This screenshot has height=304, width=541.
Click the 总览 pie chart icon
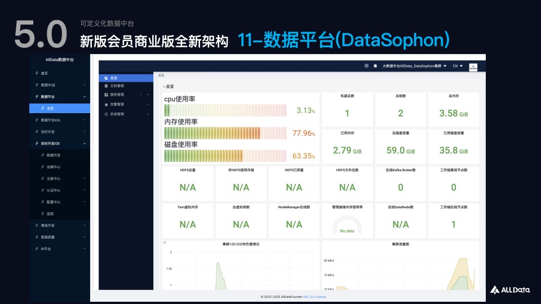pyautogui.click(x=107, y=78)
